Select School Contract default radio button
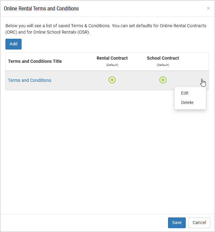 point(163,80)
